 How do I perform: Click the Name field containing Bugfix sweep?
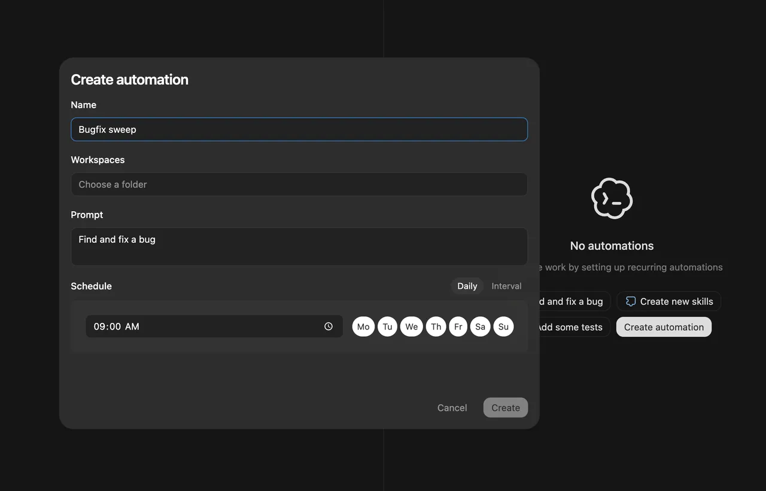click(299, 129)
